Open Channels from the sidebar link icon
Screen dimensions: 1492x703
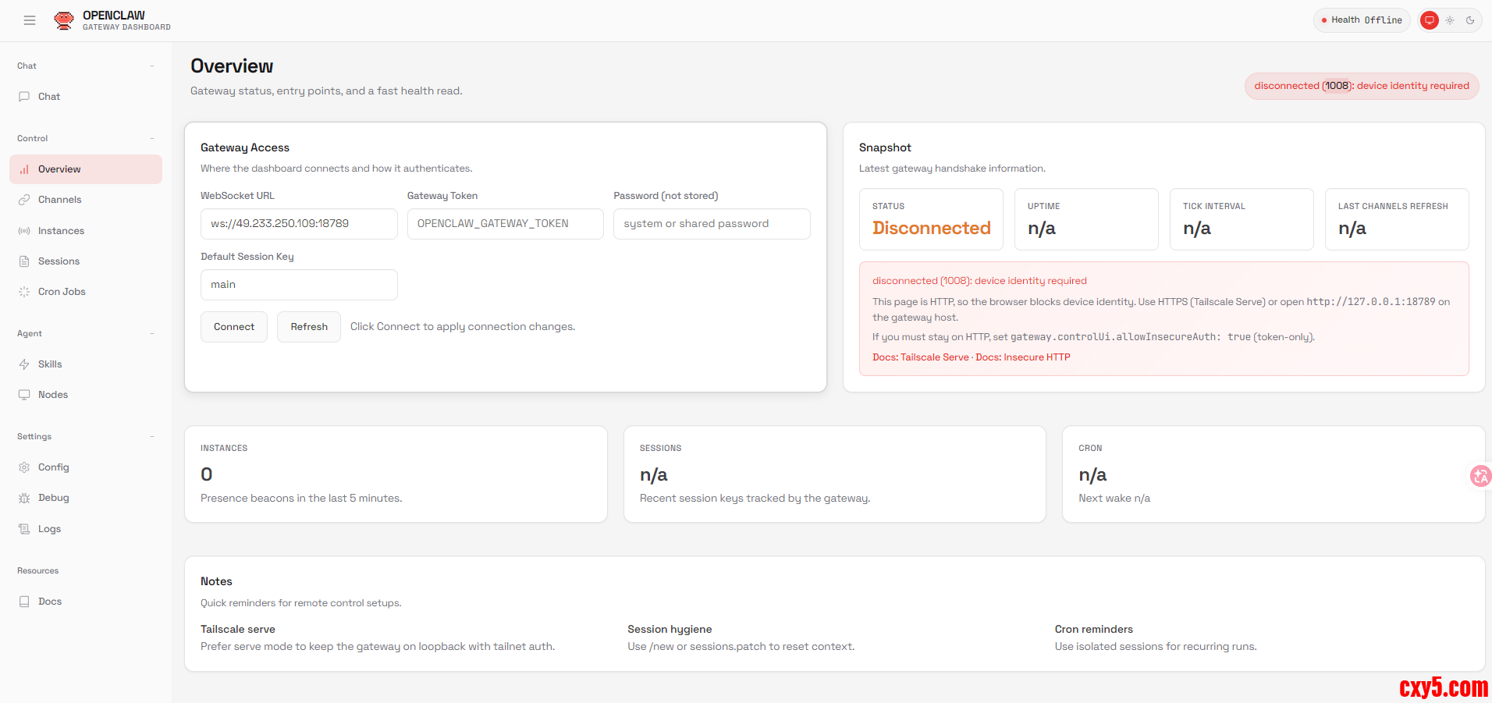24,200
